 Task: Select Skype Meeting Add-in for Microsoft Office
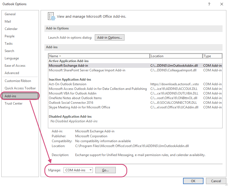[x=135, y=107]
